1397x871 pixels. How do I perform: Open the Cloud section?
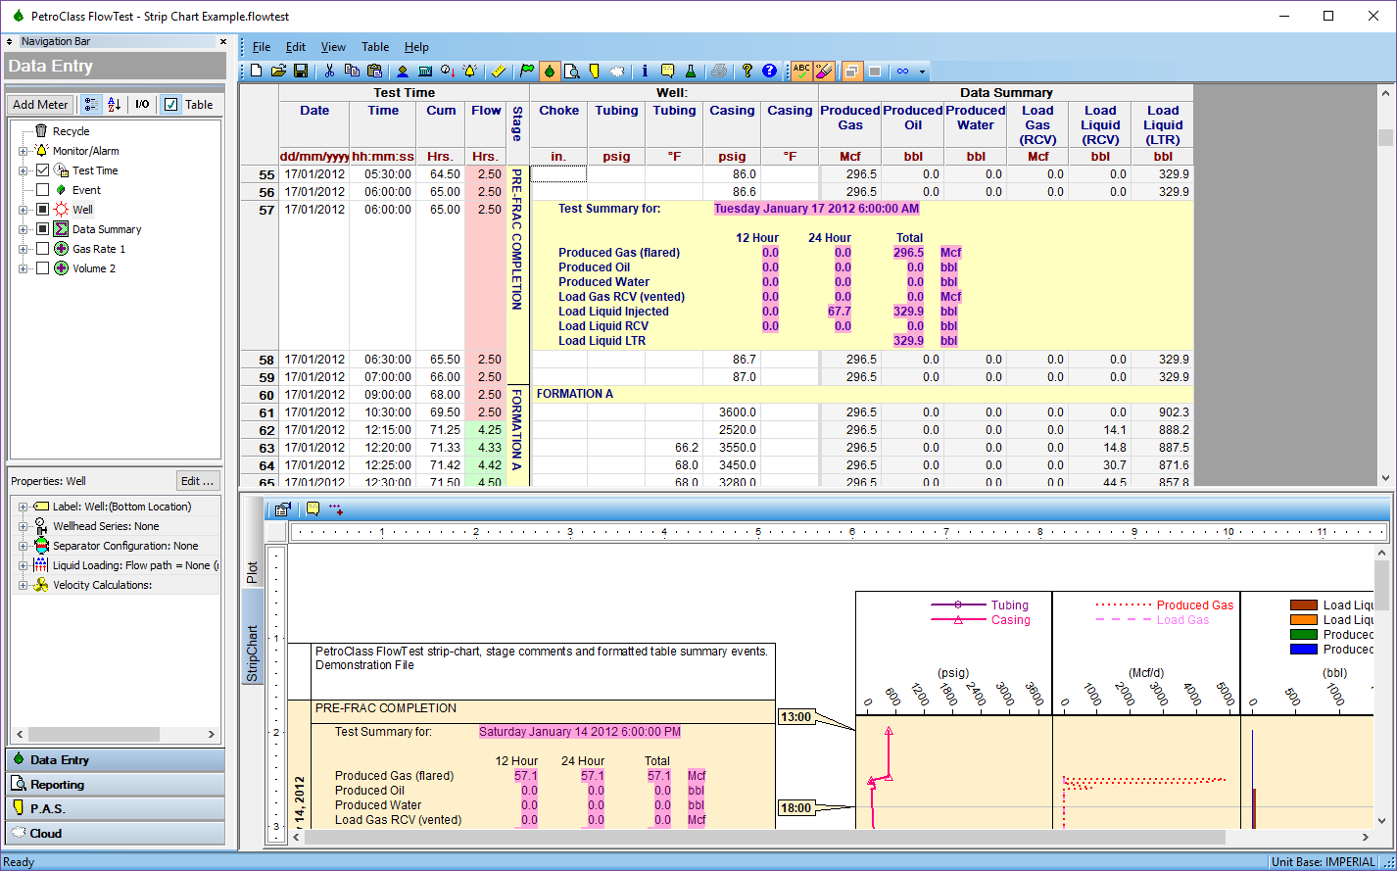(x=115, y=834)
